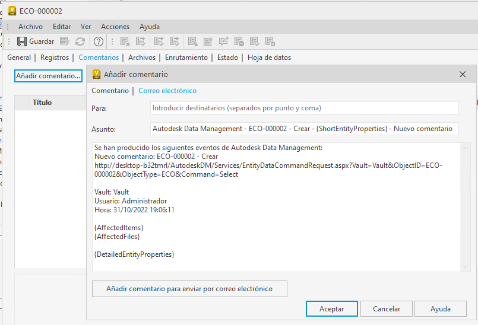
Task: Click the refresh arrows toolbar icon
Action: (x=80, y=42)
